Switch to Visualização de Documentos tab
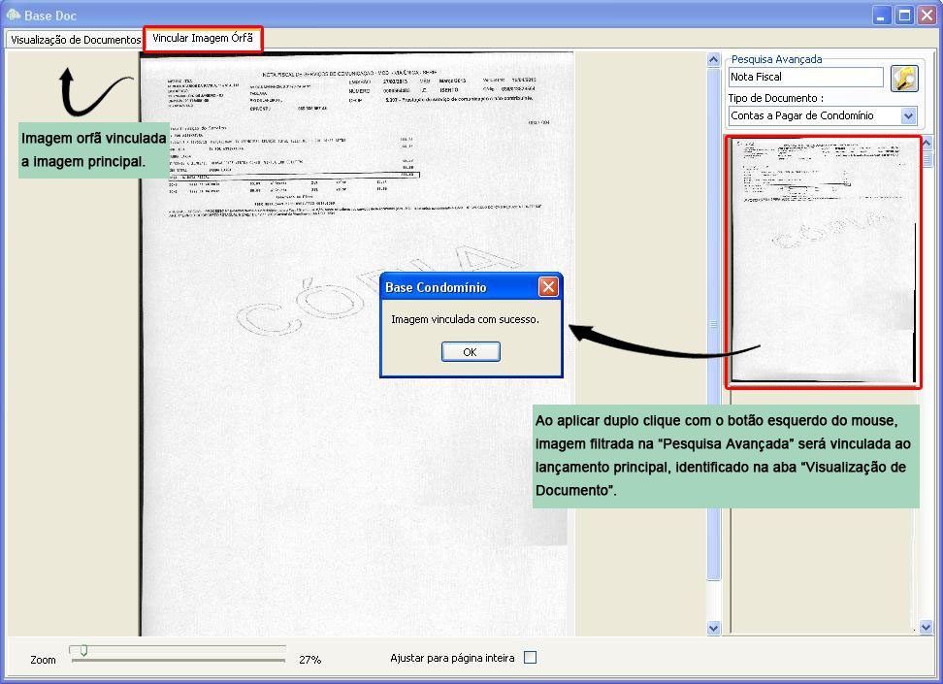943x684 pixels. [75, 40]
